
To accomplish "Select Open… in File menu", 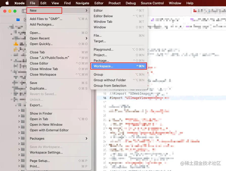I will coord(59,33).
